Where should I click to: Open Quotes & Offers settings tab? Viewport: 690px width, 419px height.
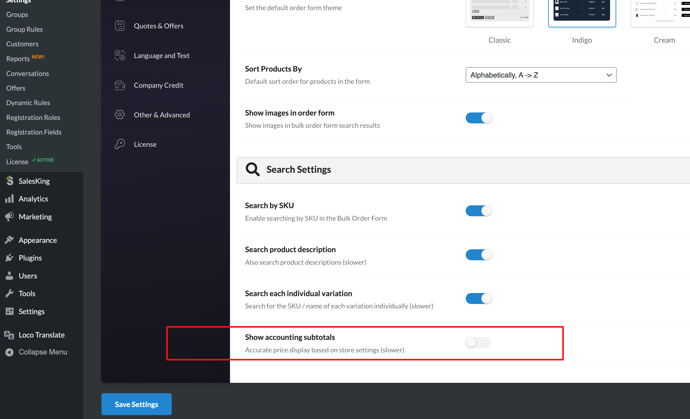pos(165,26)
